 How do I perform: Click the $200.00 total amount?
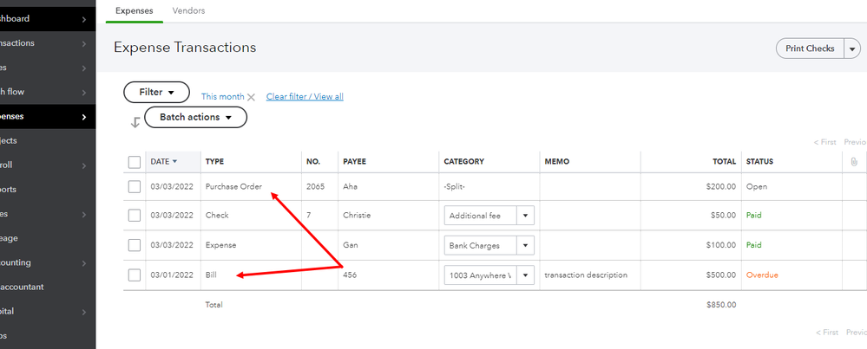[721, 186]
